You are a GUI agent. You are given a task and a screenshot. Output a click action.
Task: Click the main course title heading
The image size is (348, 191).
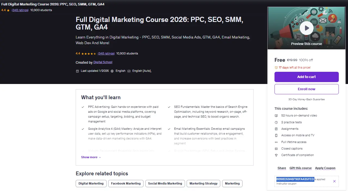159,23
